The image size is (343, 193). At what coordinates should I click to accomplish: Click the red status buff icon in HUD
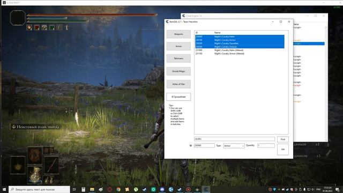point(37,27)
